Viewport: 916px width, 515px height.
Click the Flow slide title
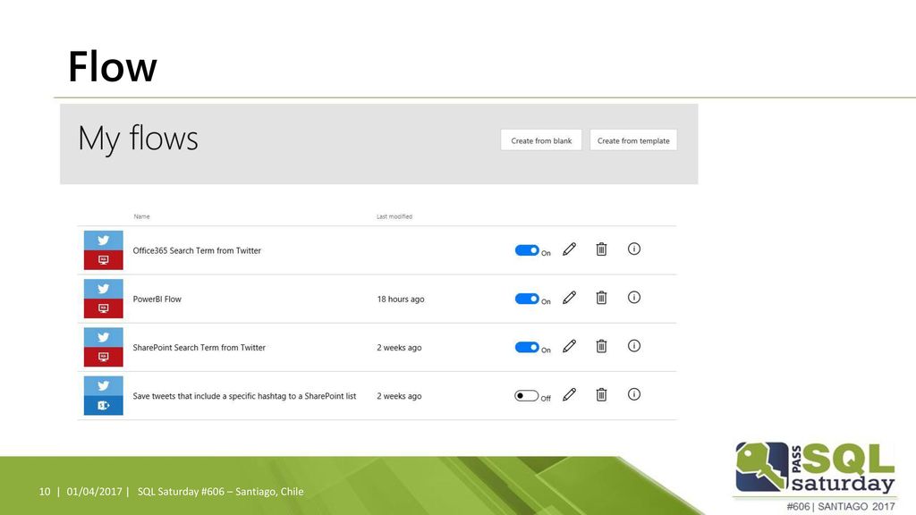point(113,66)
